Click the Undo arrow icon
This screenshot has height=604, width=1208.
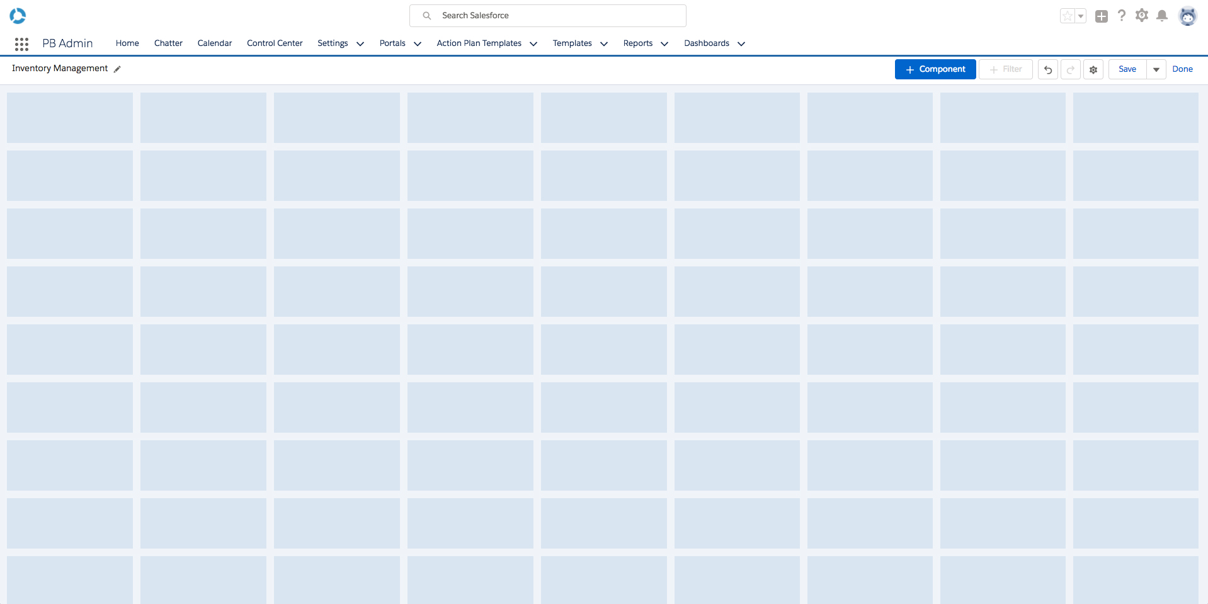1047,69
